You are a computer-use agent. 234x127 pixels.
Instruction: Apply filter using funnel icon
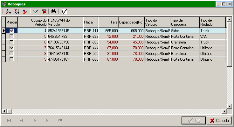[36, 11]
